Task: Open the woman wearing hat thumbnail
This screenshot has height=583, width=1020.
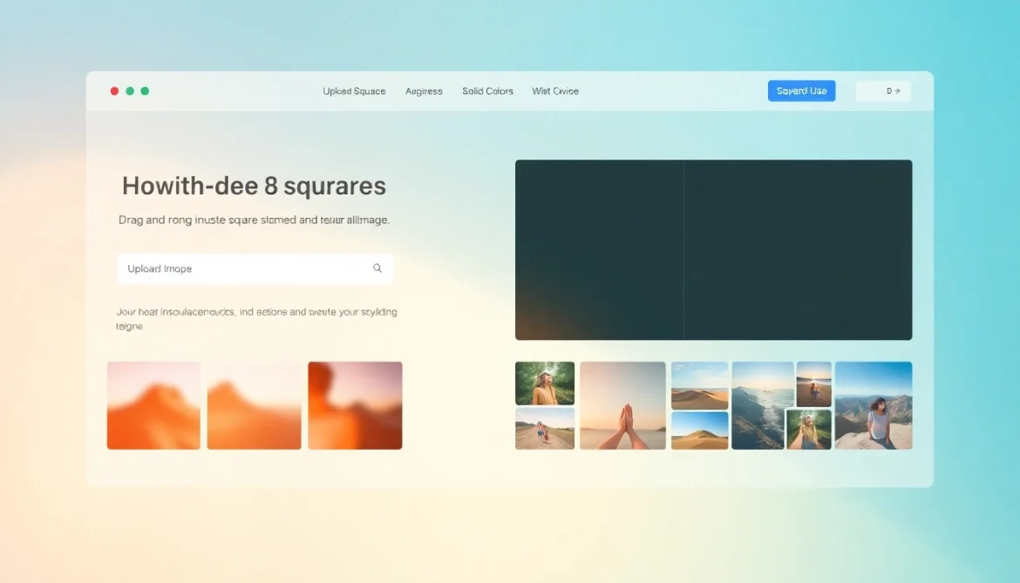Action: pos(545,382)
